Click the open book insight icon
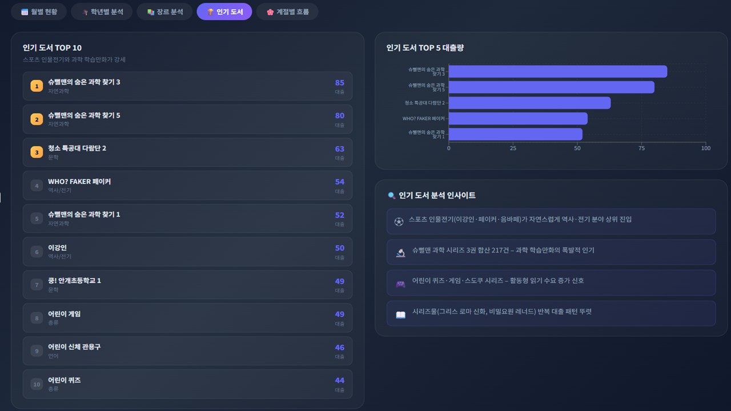This screenshot has height=411, width=731. click(x=400, y=315)
